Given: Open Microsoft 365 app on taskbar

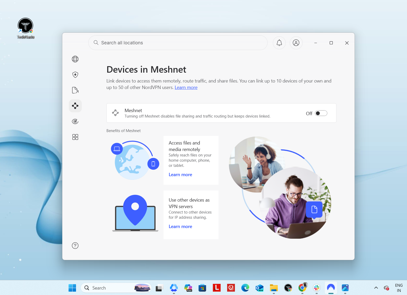Looking at the screenshot, I should point(188,288).
